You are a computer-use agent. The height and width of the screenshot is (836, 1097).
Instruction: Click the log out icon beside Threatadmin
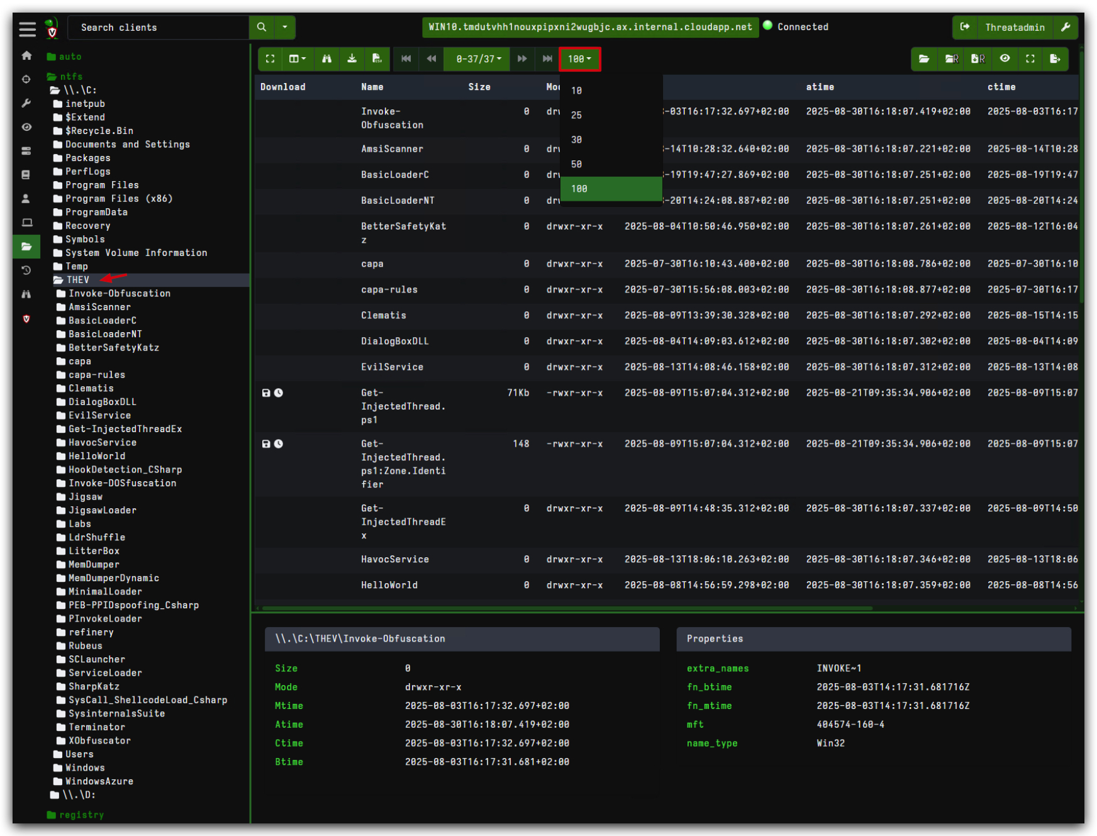pos(965,27)
